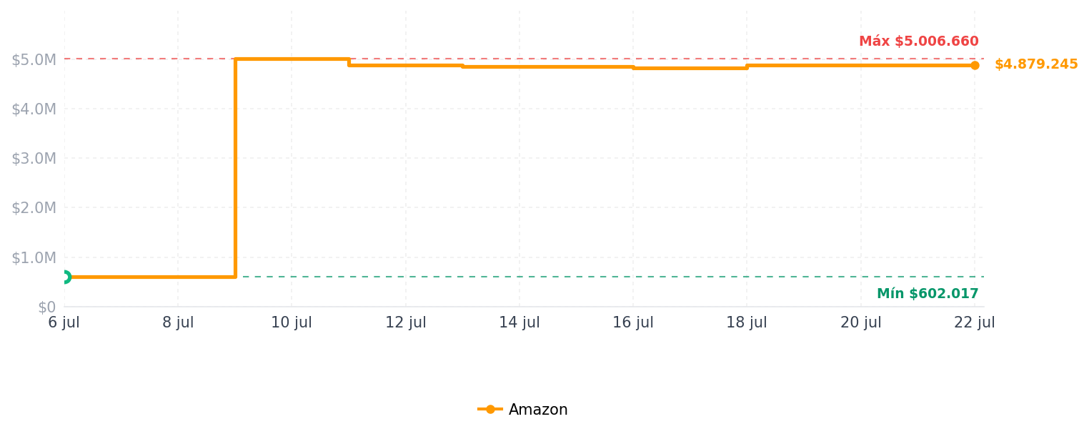The width and height of the screenshot is (1089, 434).
Task: Click the $5.0M y-axis label
Action: click(x=34, y=60)
